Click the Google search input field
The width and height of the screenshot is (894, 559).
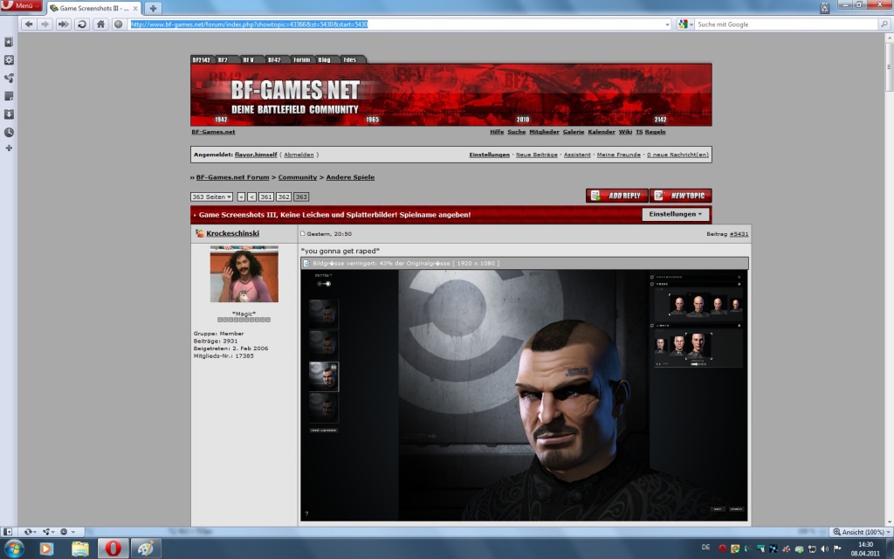787,24
